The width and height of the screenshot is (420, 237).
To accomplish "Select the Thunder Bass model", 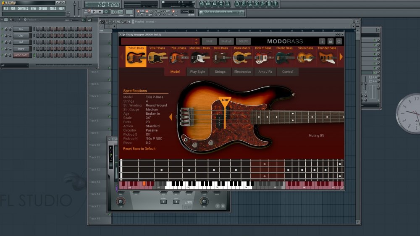I will (x=327, y=56).
